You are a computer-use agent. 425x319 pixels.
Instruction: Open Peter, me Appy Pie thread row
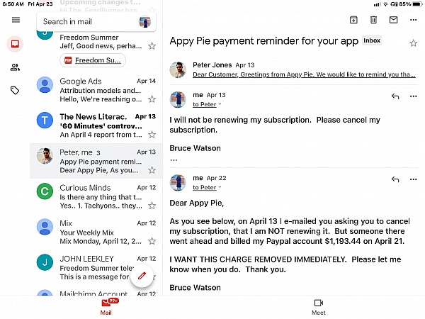(96, 161)
